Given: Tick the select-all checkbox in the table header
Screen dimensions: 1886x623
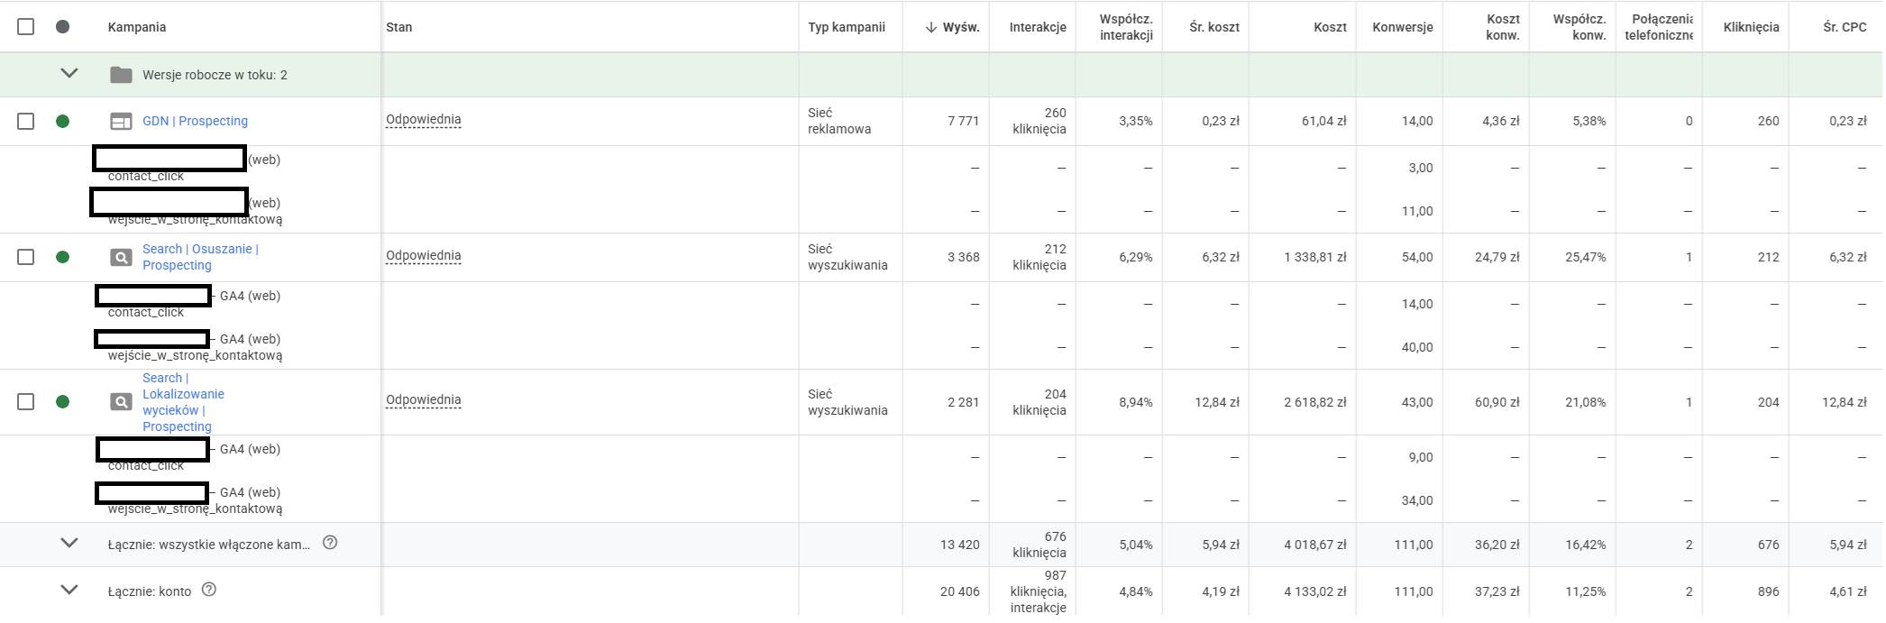Looking at the screenshot, I should 26,26.
